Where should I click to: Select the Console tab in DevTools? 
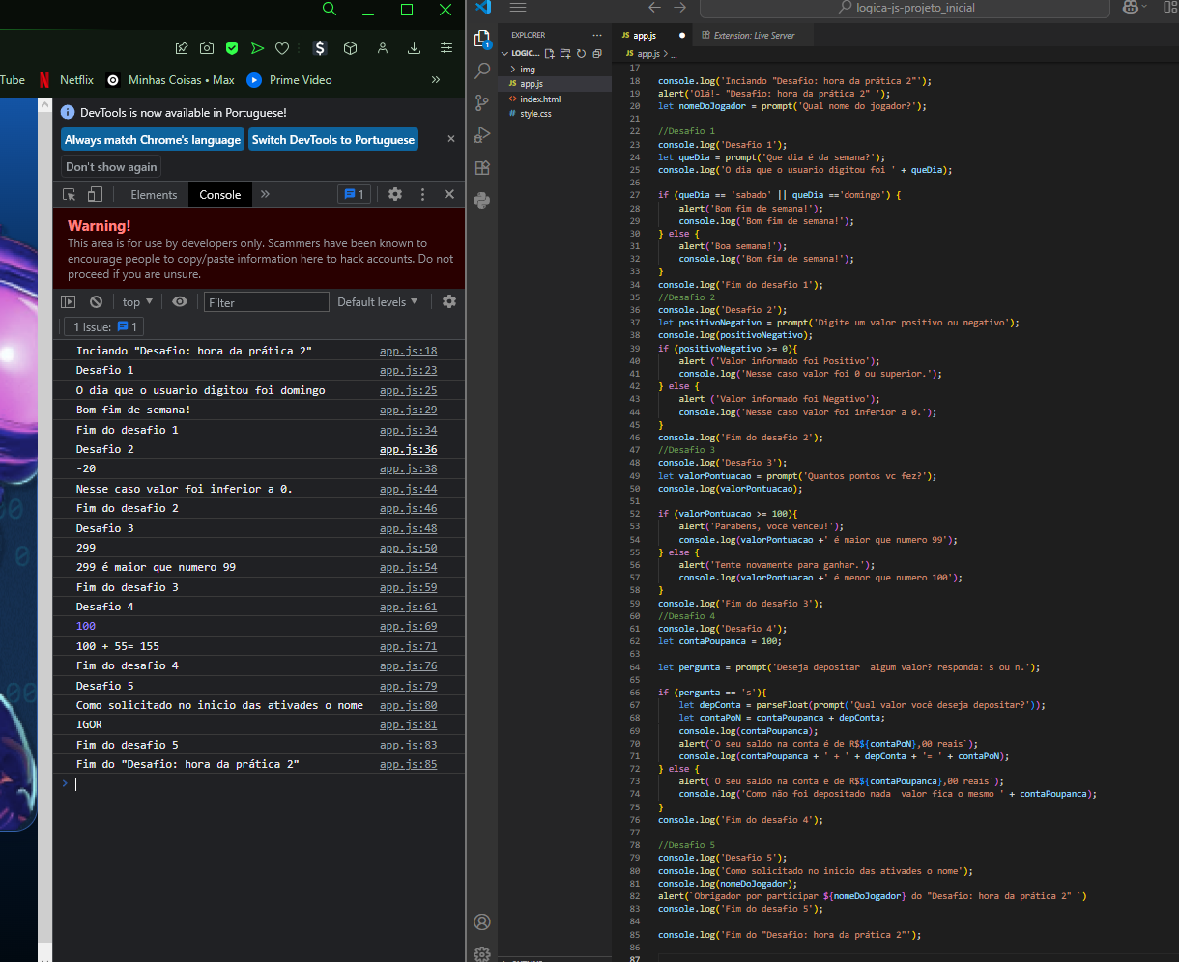[220, 194]
